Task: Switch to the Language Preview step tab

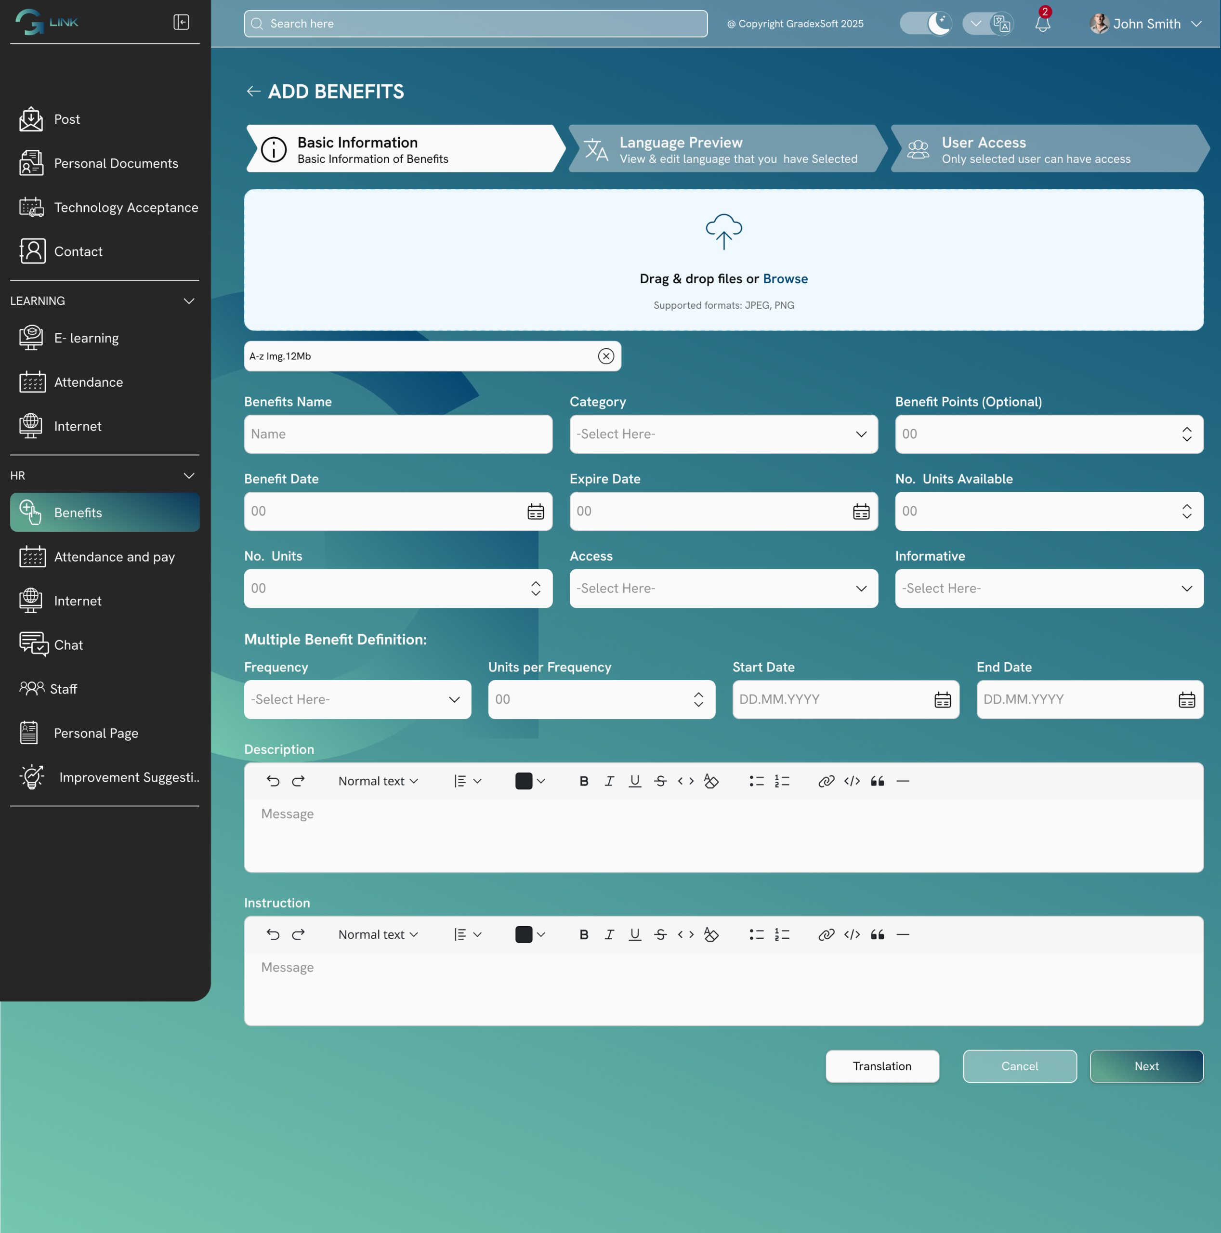Action: pos(724,149)
